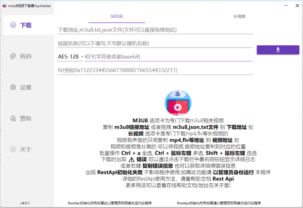Image resolution: width=303 pixels, height=208 pixels.
Task: Switch to the 长视频 tab
Action: pos(239,17)
